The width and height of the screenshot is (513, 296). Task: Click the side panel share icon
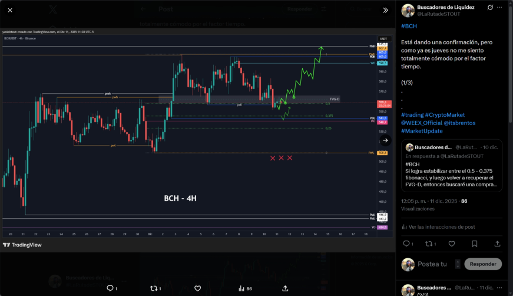[x=497, y=244]
